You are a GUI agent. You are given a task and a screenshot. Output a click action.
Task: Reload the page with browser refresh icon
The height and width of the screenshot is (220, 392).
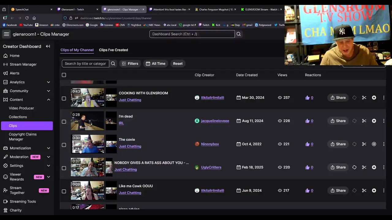pos(27,18)
